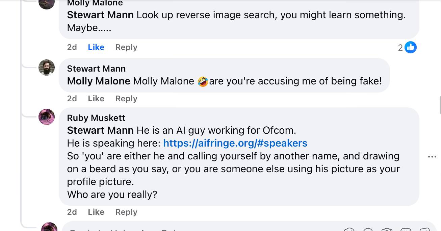Focus the reply text box at bottom

point(203,227)
